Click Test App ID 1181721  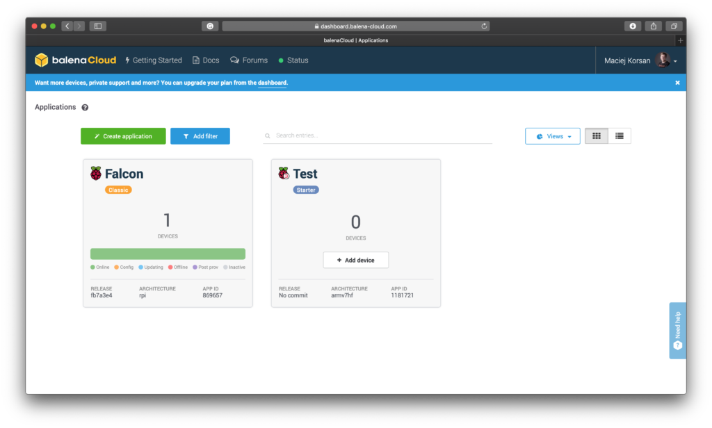click(403, 295)
